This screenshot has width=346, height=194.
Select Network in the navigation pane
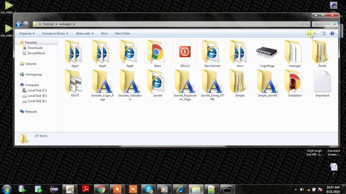tap(31, 112)
